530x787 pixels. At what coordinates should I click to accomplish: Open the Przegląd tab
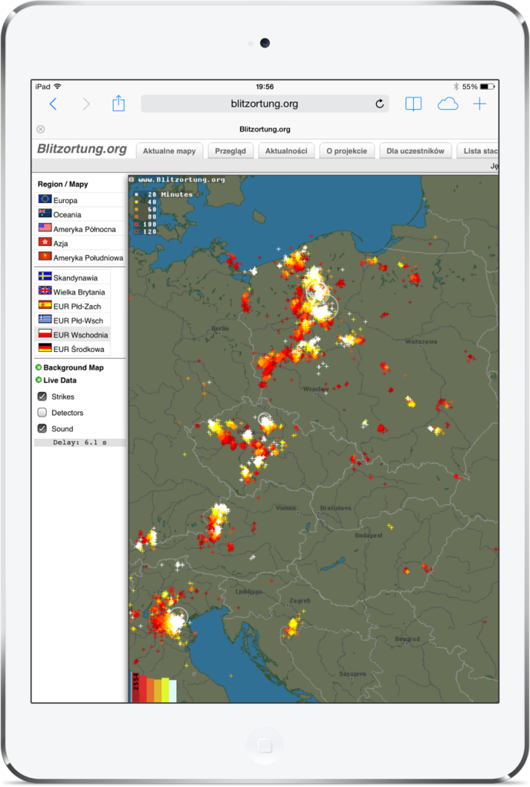point(231,151)
